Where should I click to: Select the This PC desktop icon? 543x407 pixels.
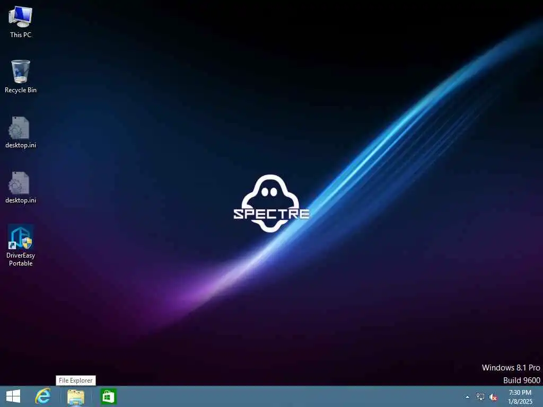tap(21, 22)
